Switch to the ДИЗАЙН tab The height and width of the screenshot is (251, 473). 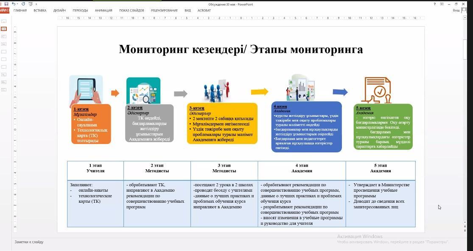tap(59, 11)
